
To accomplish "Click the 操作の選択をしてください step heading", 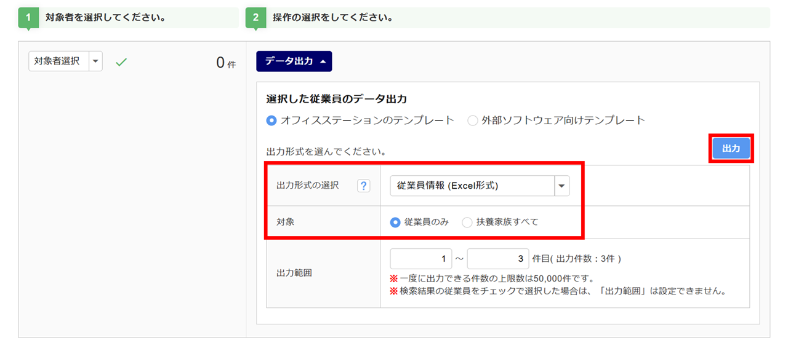I will pyautogui.click(x=333, y=18).
